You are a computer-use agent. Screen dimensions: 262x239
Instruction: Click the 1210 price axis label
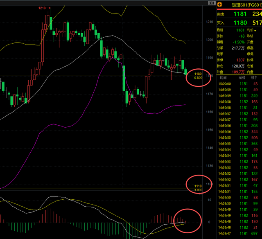click(209, 22)
